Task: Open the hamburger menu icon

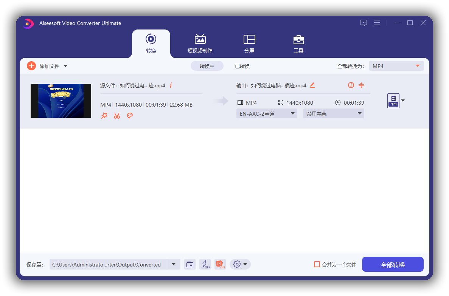Action: [x=376, y=23]
